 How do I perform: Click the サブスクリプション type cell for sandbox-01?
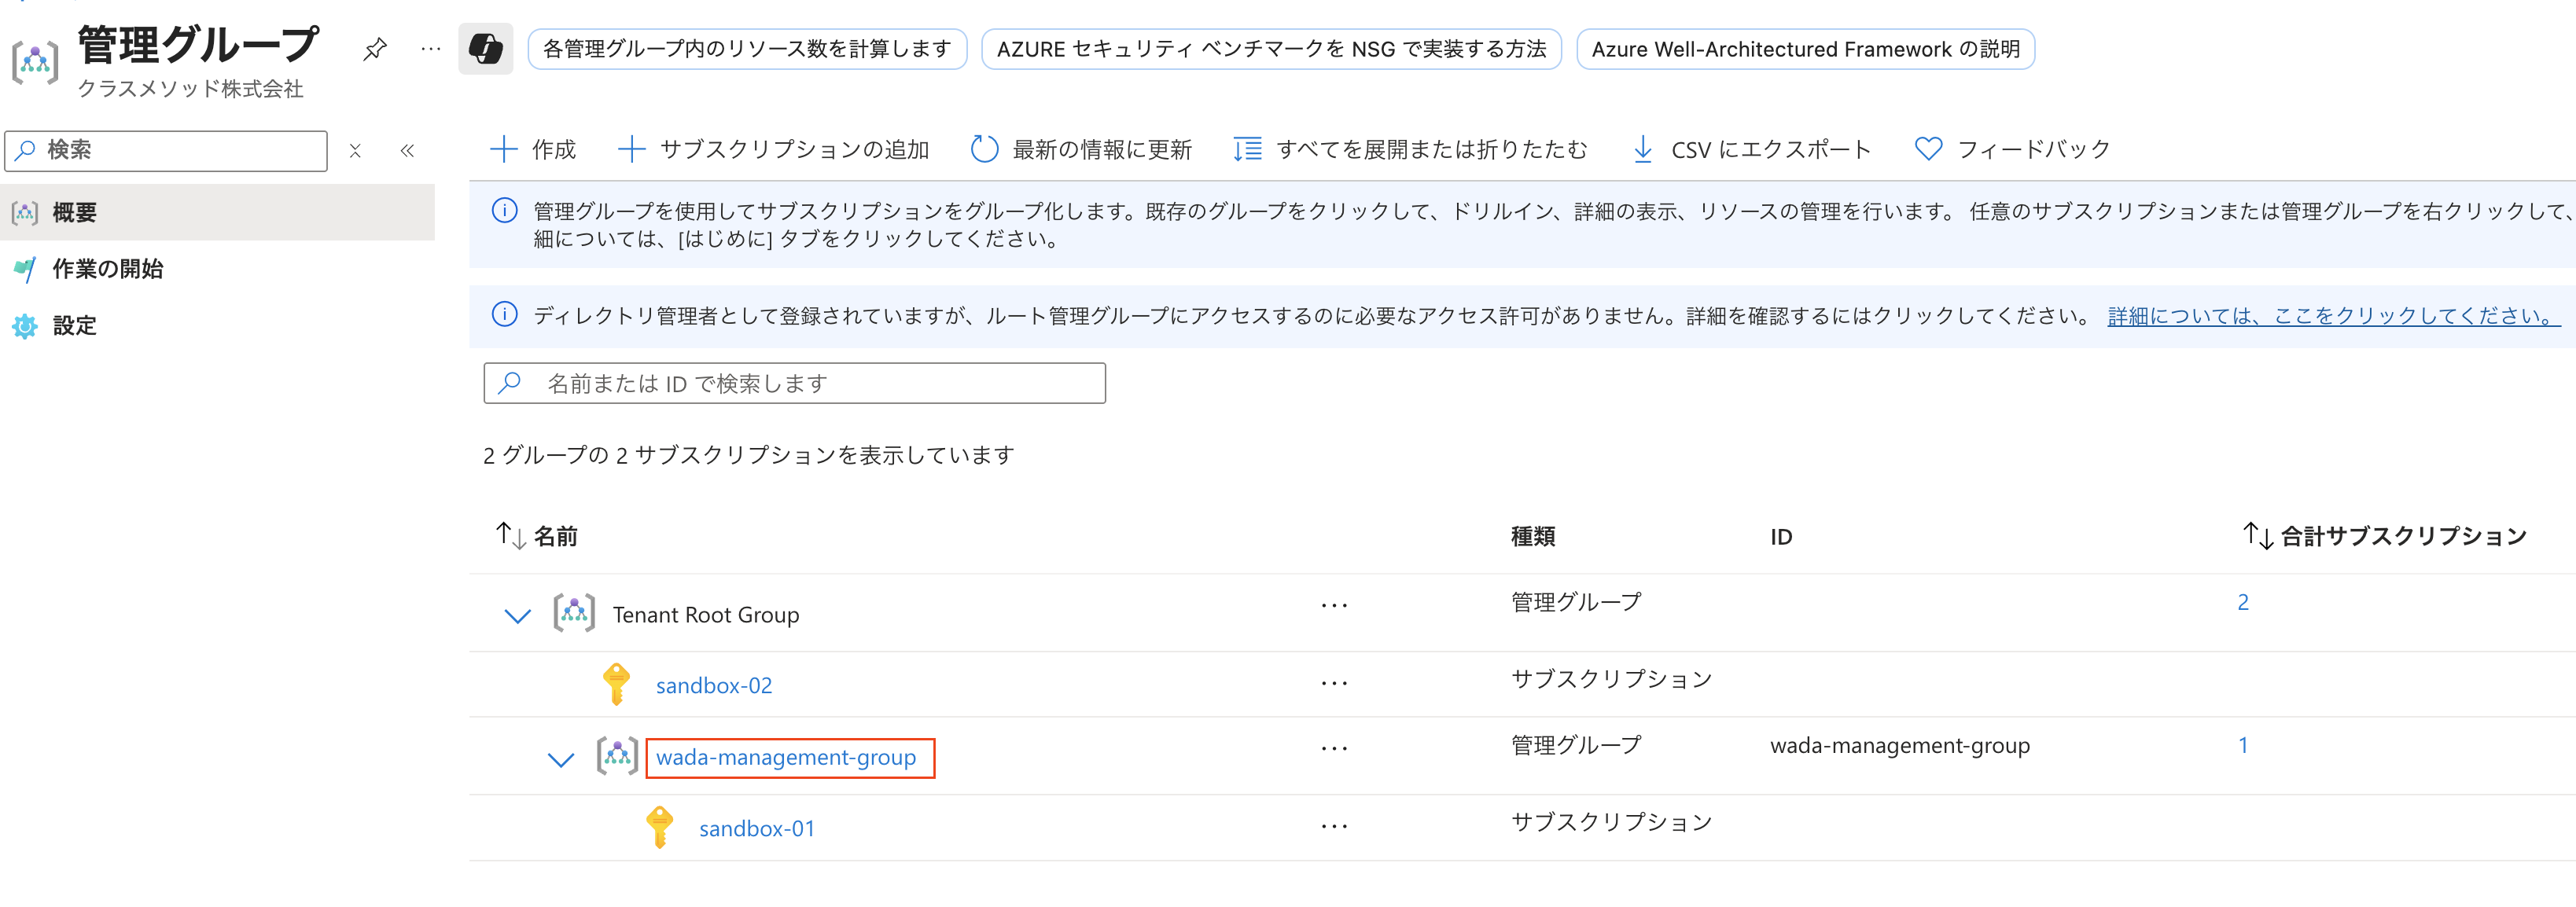tap(1611, 822)
